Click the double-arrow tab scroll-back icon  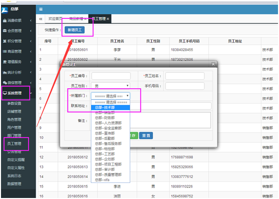pyautogui.click(x=40, y=19)
